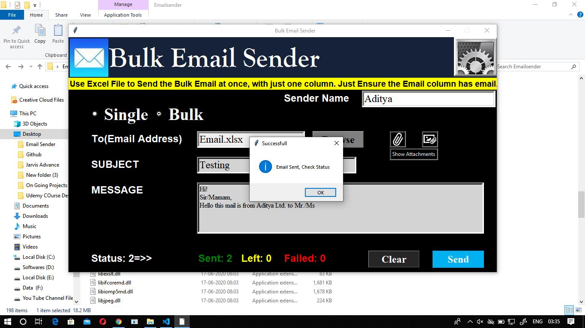The width and height of the screenshot is (585, 328).
Task: Open the On Going Projects folder
Action: (x=46, y=185)
